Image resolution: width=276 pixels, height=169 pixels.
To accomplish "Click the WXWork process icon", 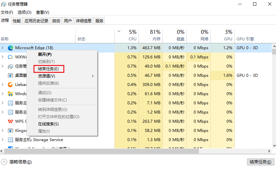I will tap(11, 57).
